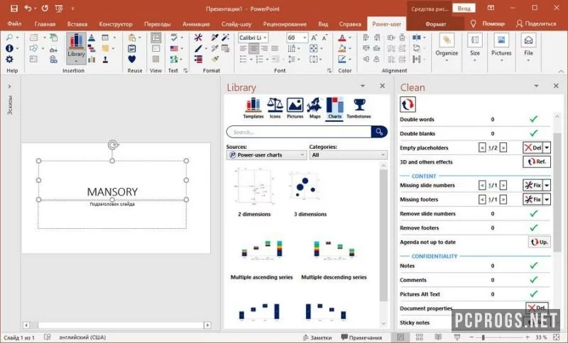Open Fix dropdown arrow for Missing footers
Image resolution: width=568 pixels, height=343 pixels.
(x=547, y=199)
